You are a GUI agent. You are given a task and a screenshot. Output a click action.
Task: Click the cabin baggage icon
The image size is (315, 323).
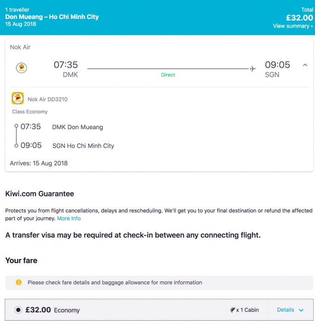click(233, 310)
